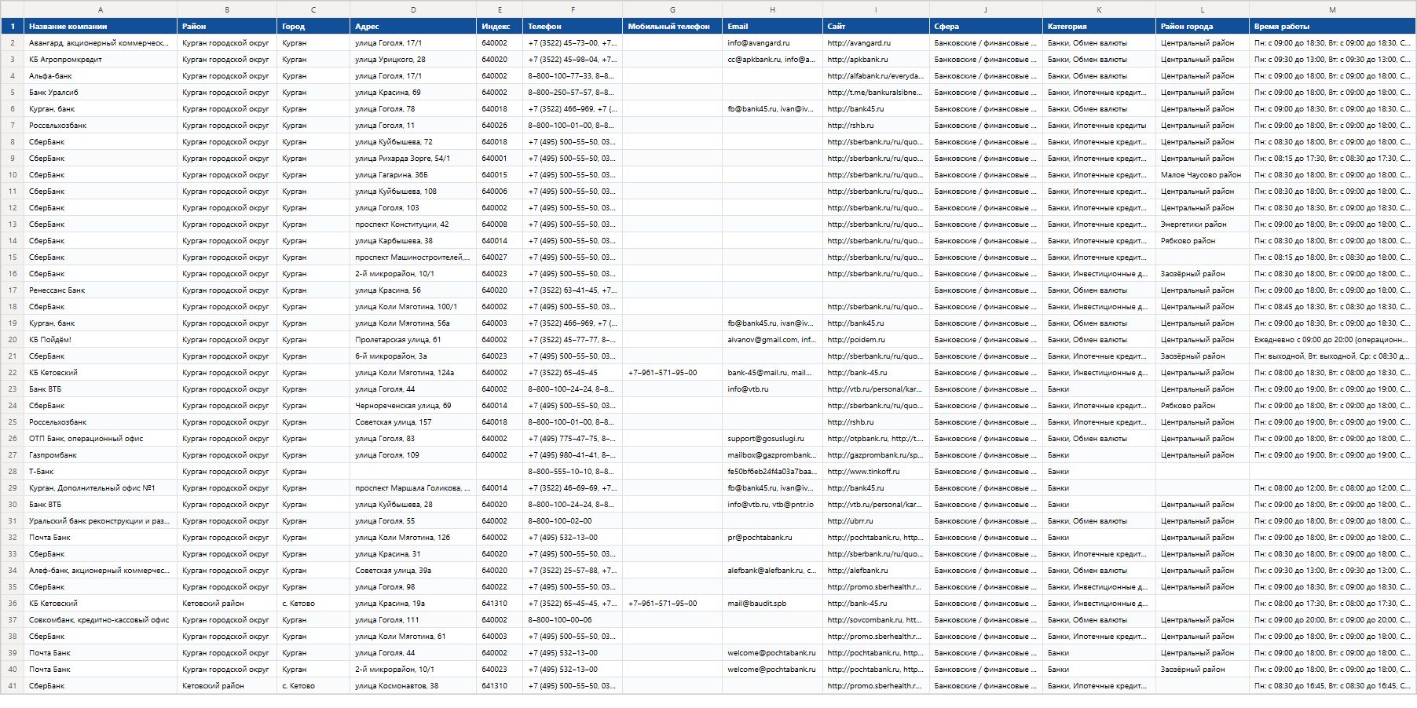1417x708 pixels.
Task: Click 'Курган, Дополнительный офис №1' cell
Action: coord(101,487)
